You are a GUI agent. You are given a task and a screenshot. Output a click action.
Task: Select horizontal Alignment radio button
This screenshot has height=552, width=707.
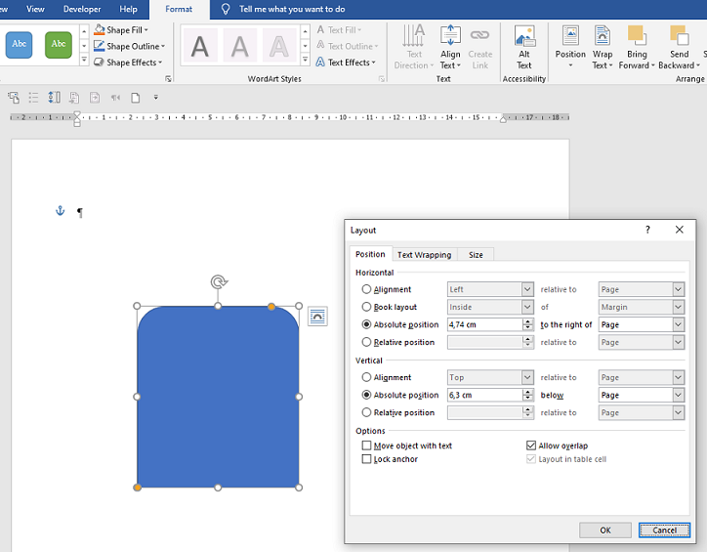(367, 290)
